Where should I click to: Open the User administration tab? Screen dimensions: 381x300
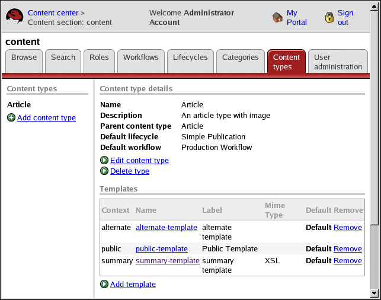coord(338,62)
